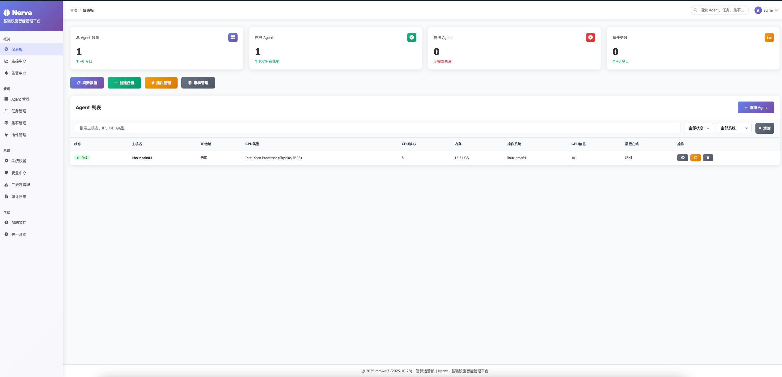Open the 全部状态 status filter dropdown

(698, 128)
